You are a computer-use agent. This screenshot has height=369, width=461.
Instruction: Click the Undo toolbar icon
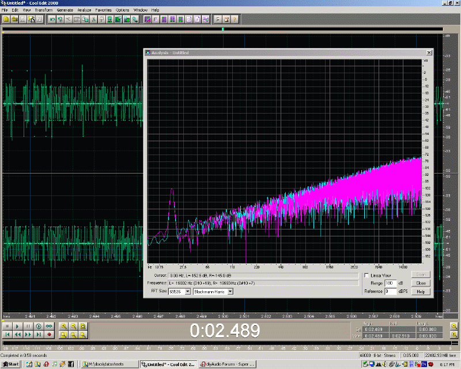pyautogui.click(x=52, y=20)
